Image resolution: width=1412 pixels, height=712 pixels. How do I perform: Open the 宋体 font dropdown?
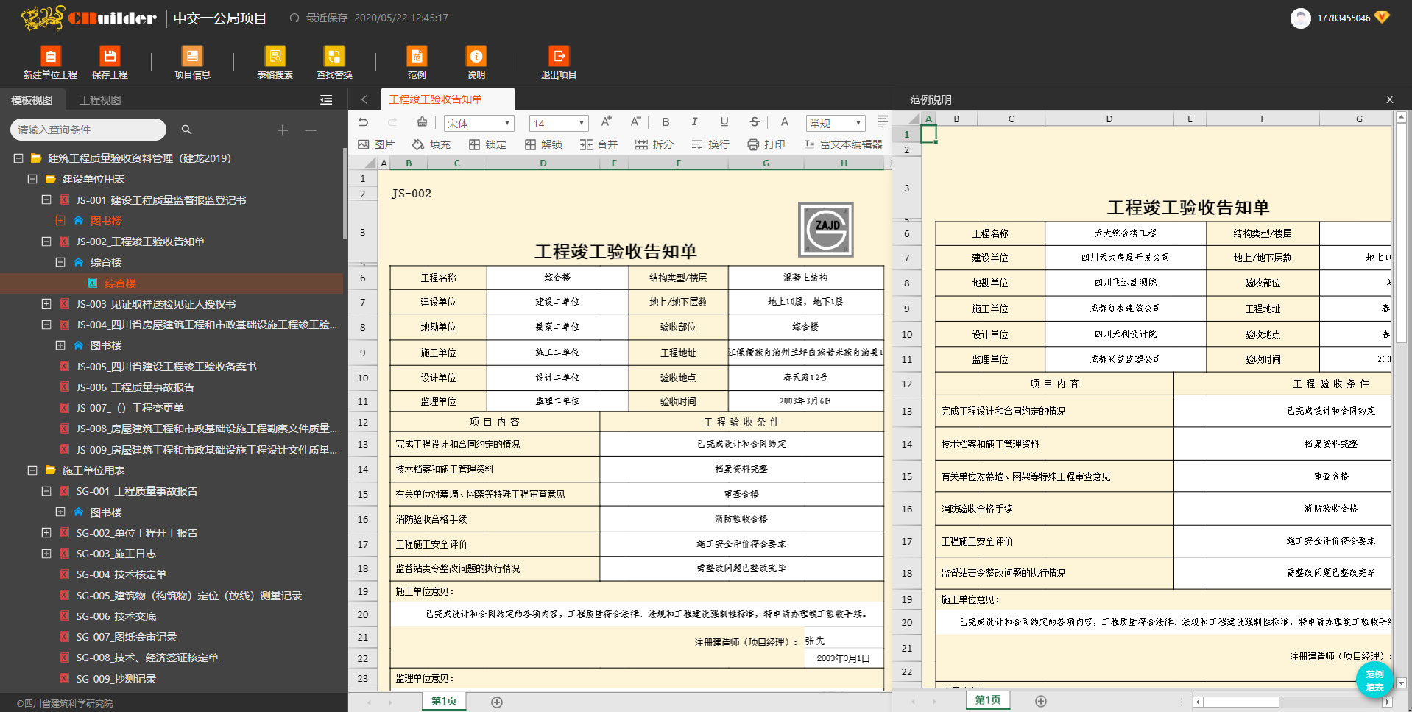(x=479, y=123)
